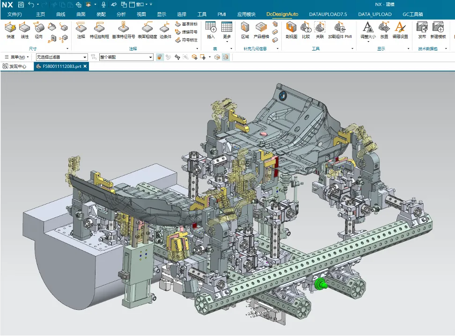
Task: Select the 产品栅格 product grid tool
Action: tap(261, 29)
